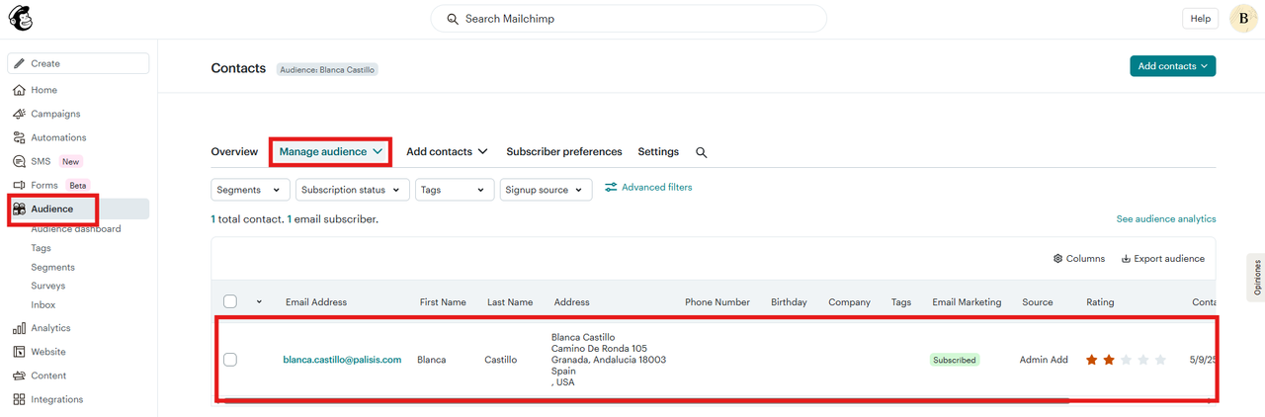Click the Columns button
Image resolution: width=1265 pixels, height=417 pixels.
[1079, 259]
